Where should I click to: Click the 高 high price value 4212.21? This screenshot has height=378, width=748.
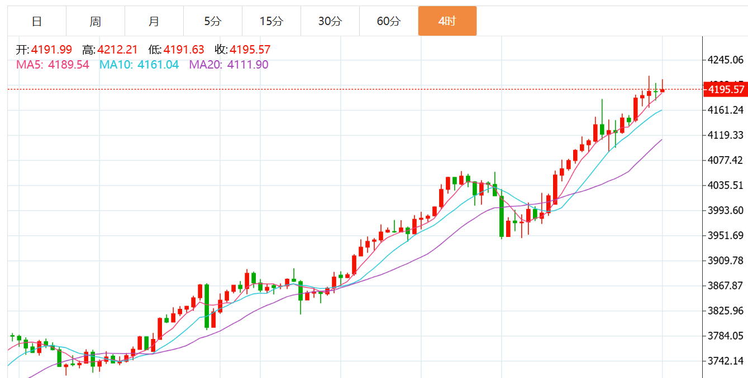click(117, 50)
